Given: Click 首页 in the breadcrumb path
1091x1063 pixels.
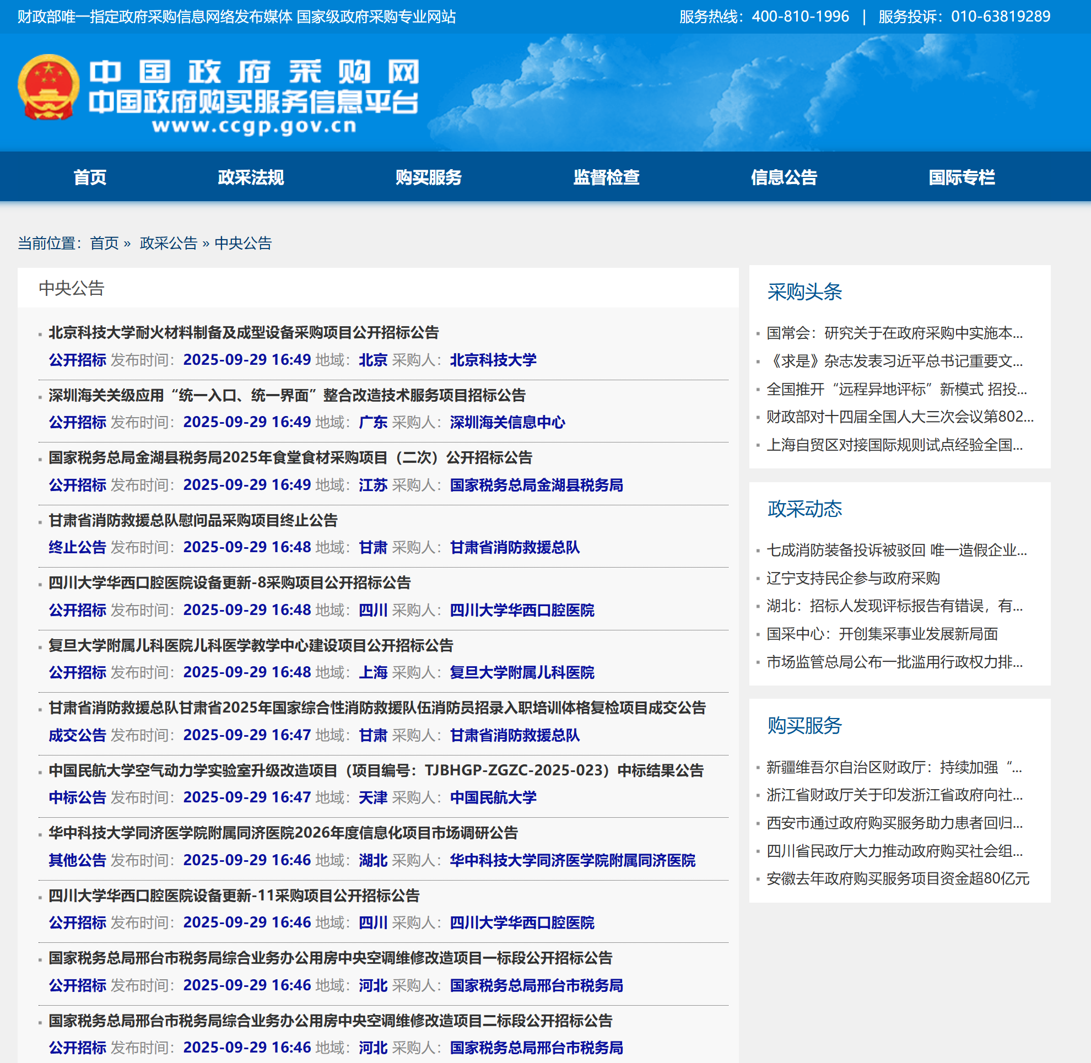Looking at the screenshot, I should coord(104,244).
